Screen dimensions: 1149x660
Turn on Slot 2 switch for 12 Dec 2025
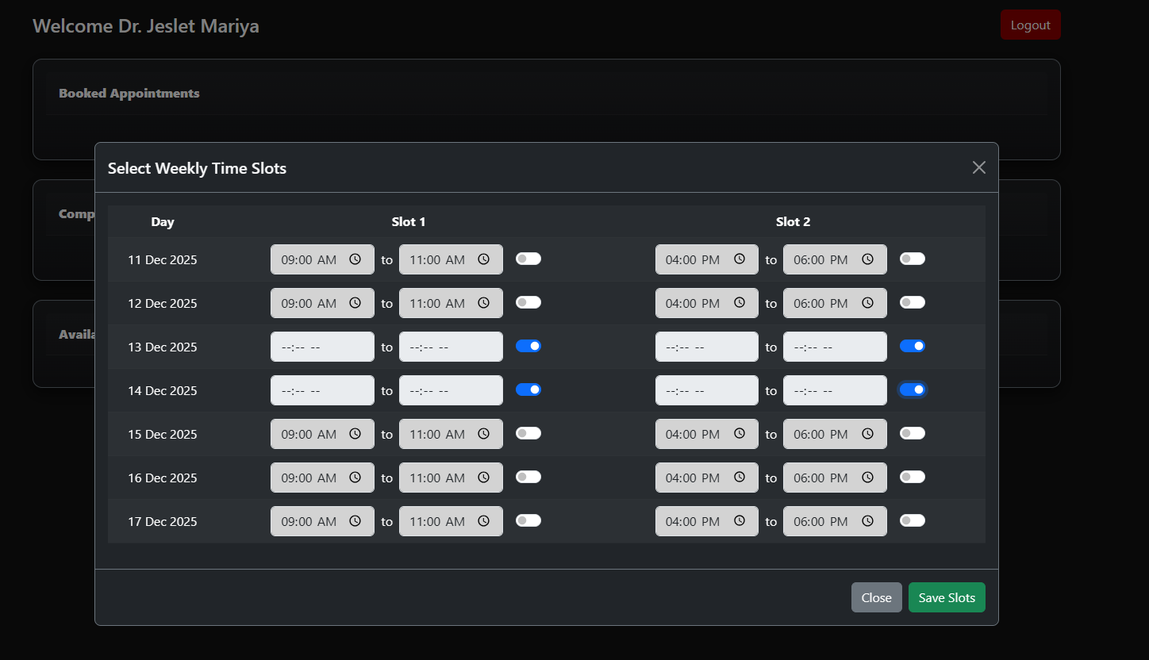pyautogui.click(x=913, y=302)
